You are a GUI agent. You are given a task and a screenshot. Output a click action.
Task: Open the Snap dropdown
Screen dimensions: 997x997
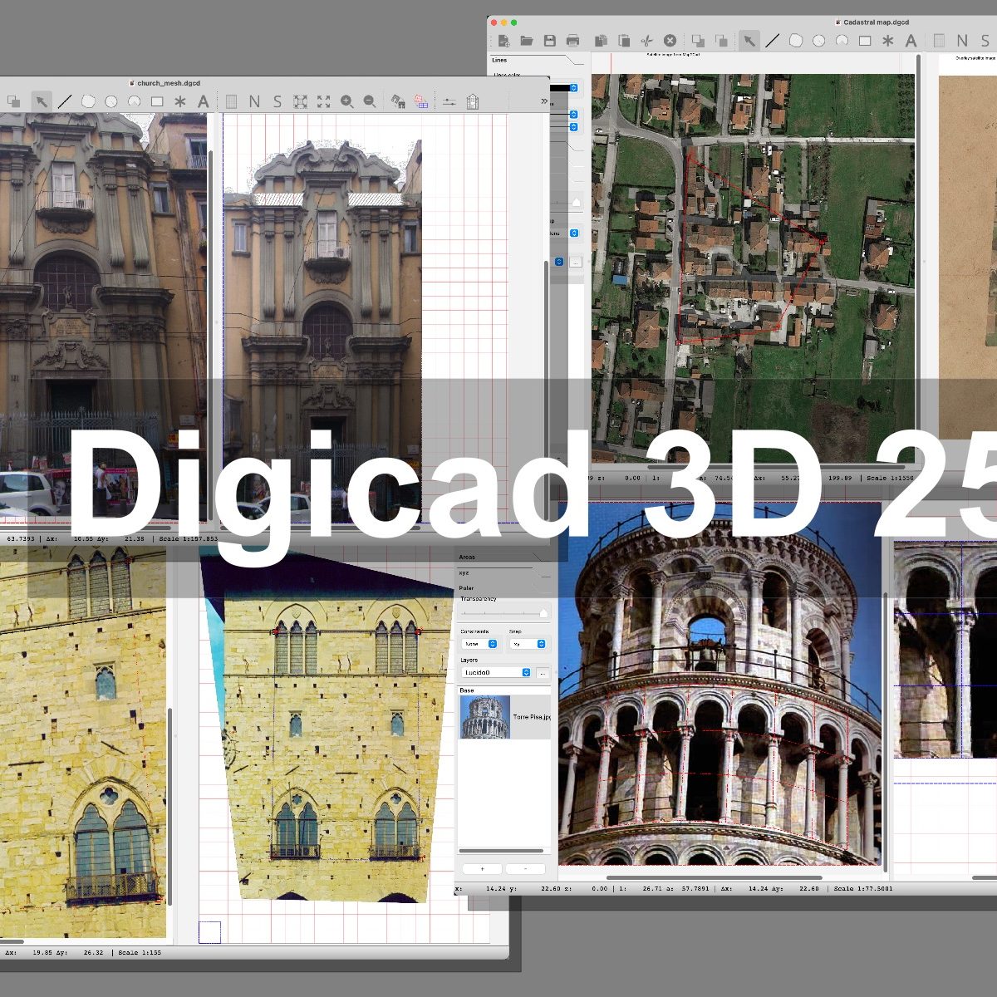[x=528, y=644]
